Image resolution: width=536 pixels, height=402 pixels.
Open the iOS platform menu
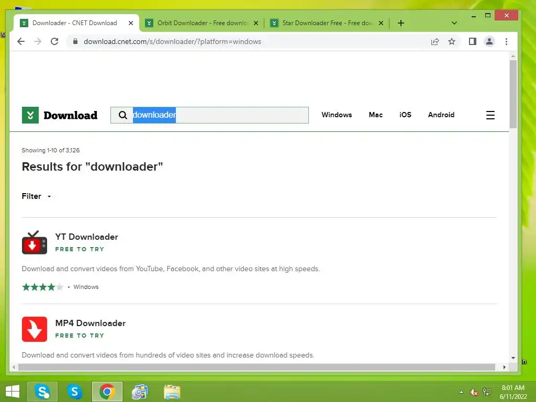405,115
